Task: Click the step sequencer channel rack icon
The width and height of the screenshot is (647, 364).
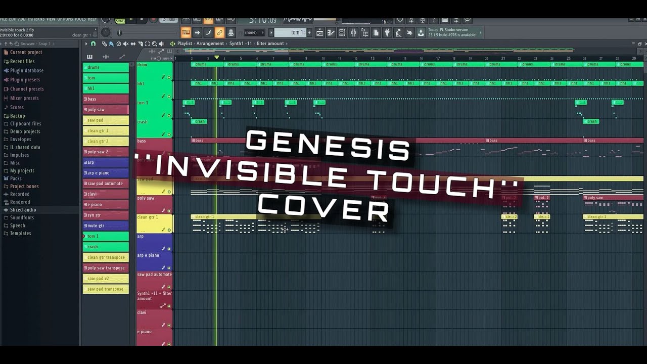Action: pos(342,32)
